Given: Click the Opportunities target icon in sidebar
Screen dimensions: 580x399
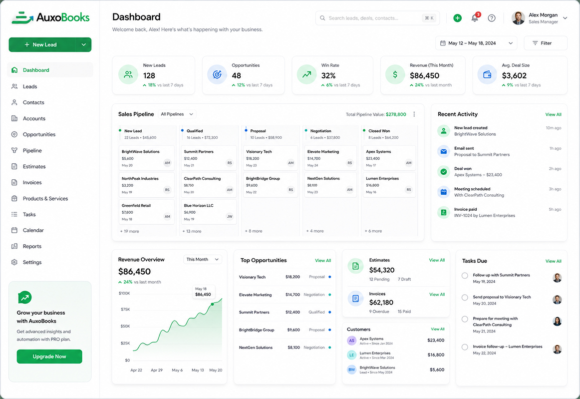Looking at the screenshot, I should 14,134.
